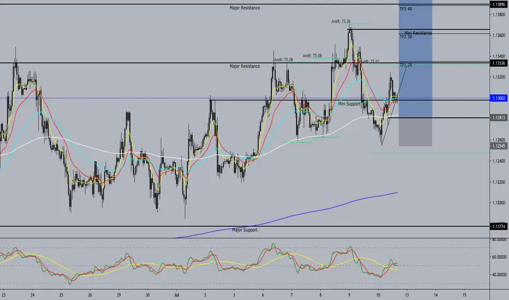Click date 13 on the time axis
Screen dimensions: 509x300
pos(407,295)
